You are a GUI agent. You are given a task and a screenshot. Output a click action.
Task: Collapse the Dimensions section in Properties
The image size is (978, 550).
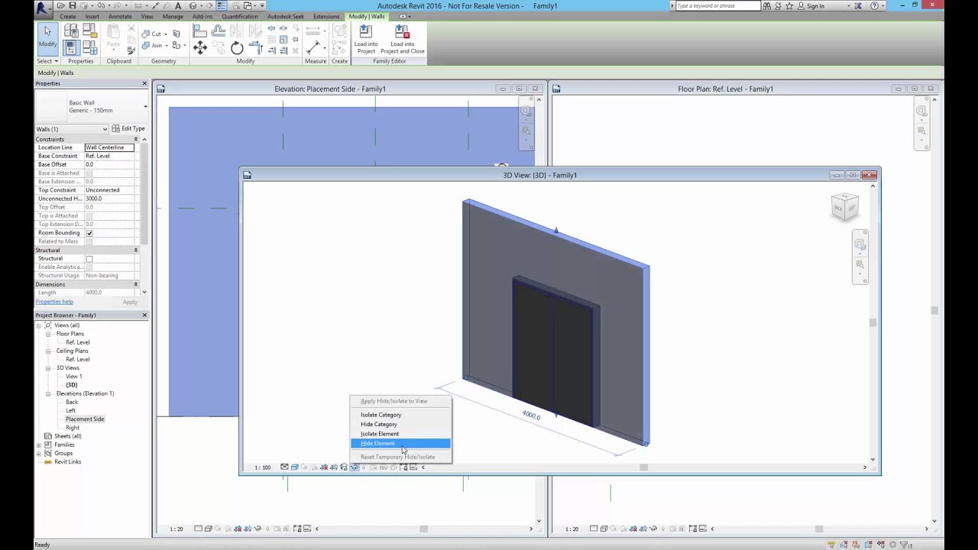tap(135, 284)
